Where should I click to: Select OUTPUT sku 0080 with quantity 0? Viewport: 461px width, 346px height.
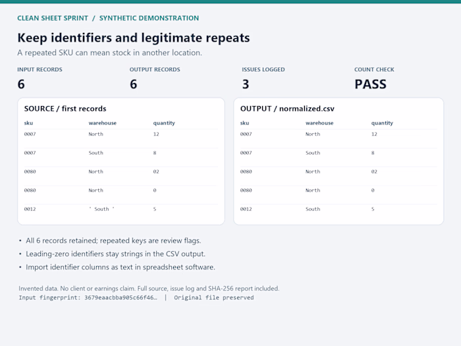pos(246,190)
